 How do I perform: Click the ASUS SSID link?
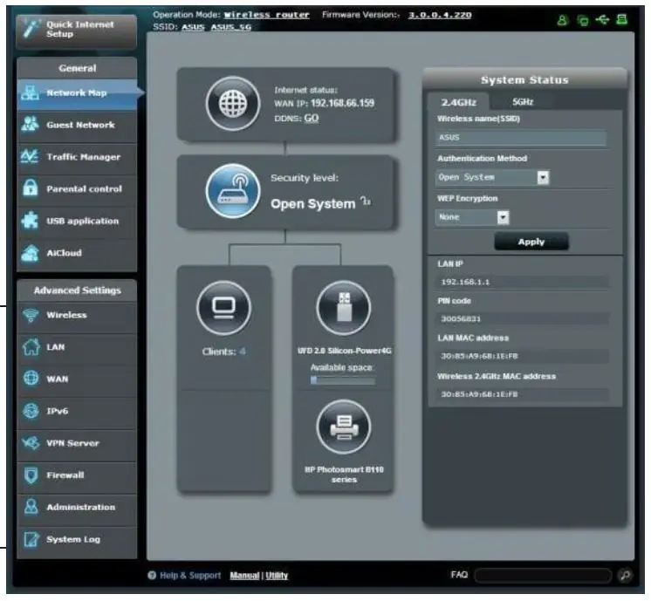(x=193, y=27)
